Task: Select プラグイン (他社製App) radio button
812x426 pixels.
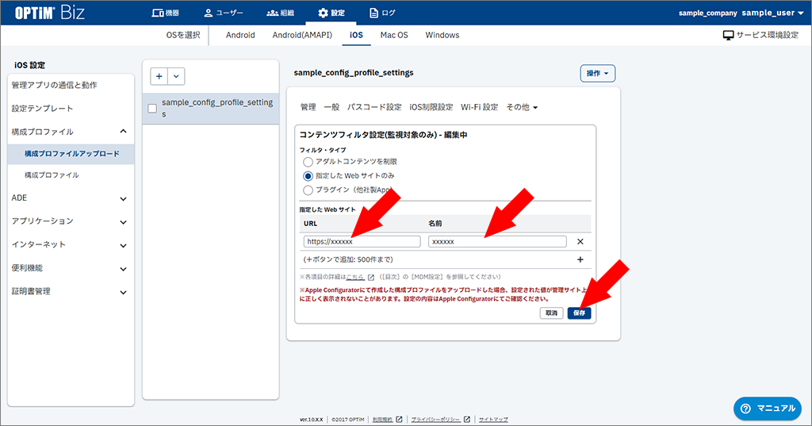Action: pos(308,190)
